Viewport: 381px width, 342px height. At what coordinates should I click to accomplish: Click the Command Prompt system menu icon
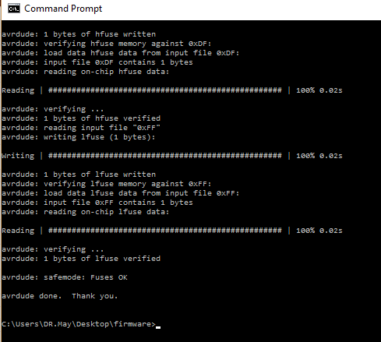tap(14, 9)
